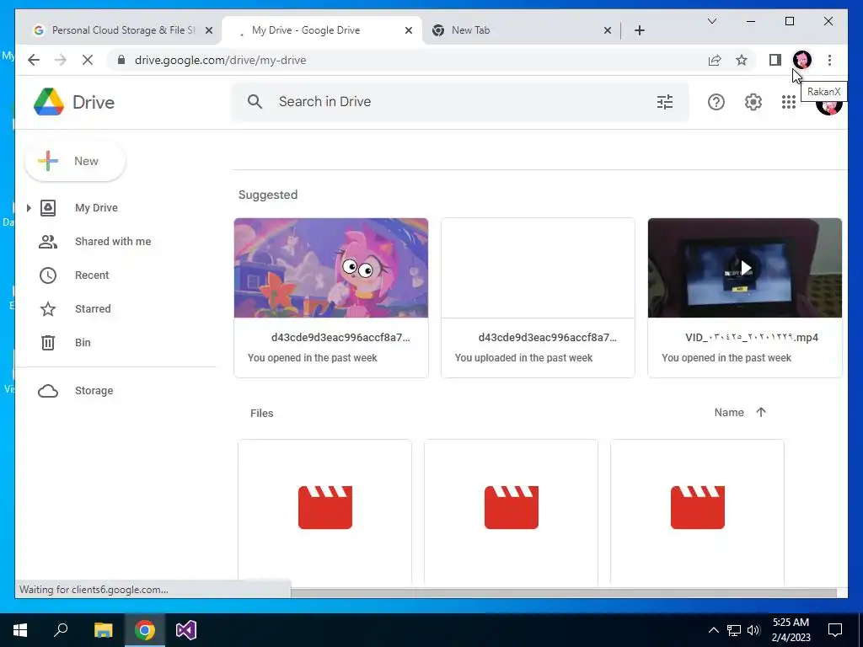The height and width of the screenshot is (647, 863).
Task: Go back to previous page
Action: coord(34,60)
